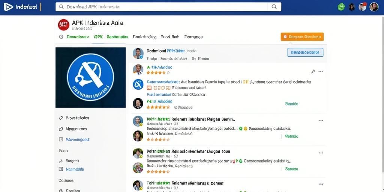
Task: Open the large blue app logo thumbnail
Action: [x=91, y=77]
